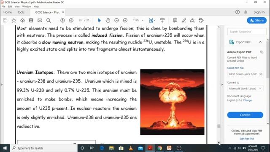The width and height of the screenshot is (270, 152).
Task: Go to the next page with the down arrow
Action: coord(71,20)
